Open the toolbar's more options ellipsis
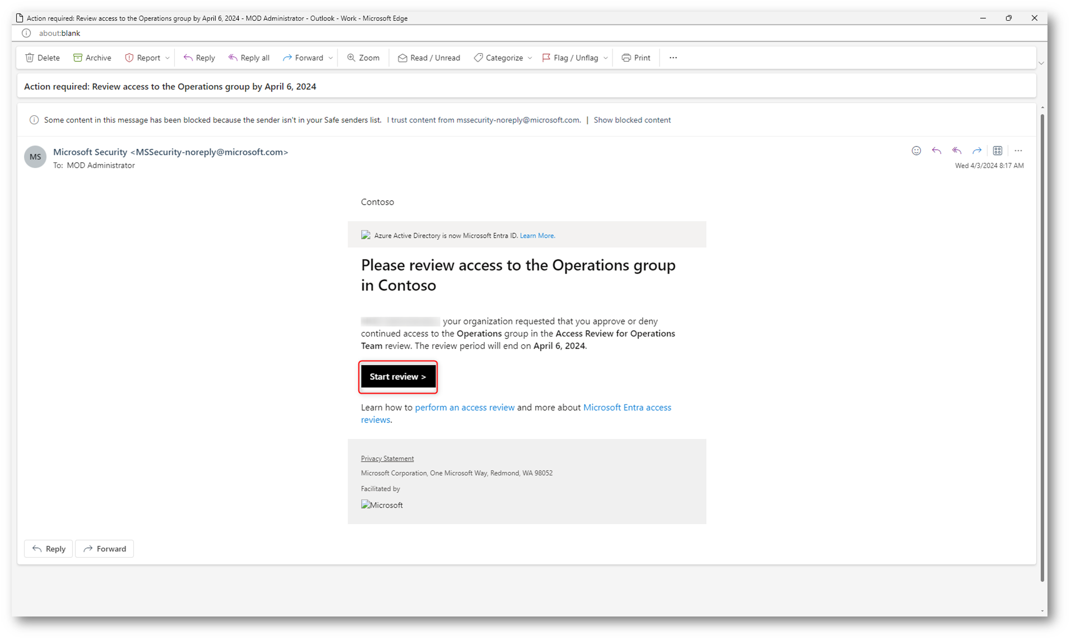This screenshot has width=1071, height=640. click(x=673, y=58)
